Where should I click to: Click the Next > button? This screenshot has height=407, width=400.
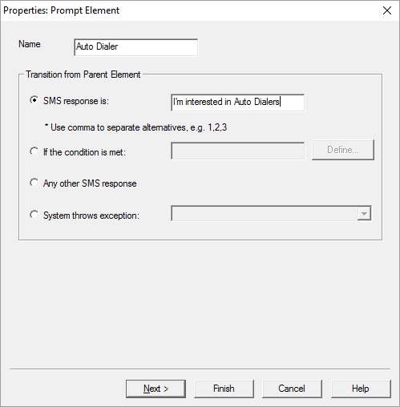156,389
